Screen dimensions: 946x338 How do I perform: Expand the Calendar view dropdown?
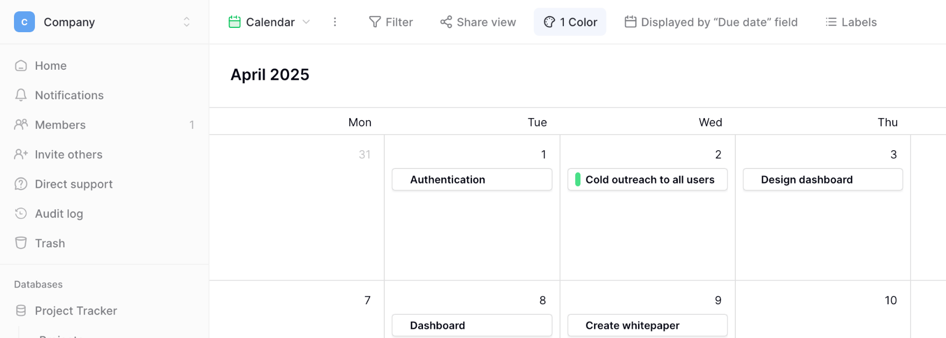pos(306,22)
